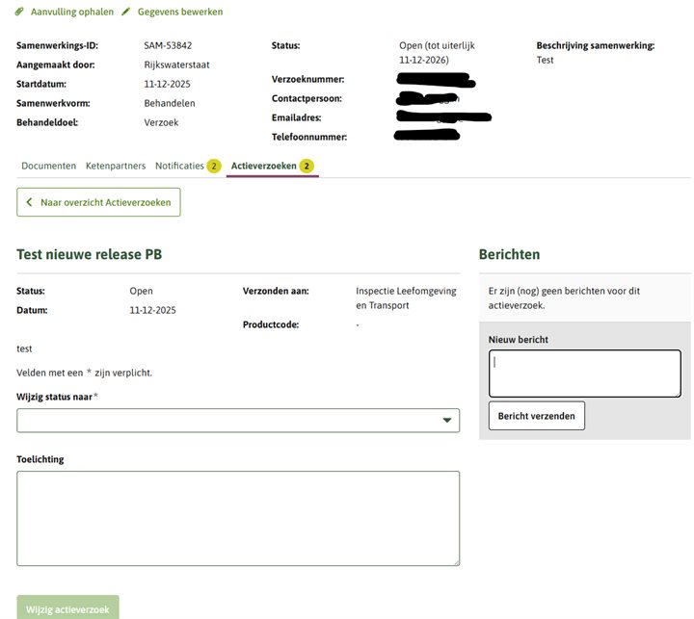This screenshot has height=619, width=694.
Task: Click the Verzoeknummer label
Action: coord(307,79)
